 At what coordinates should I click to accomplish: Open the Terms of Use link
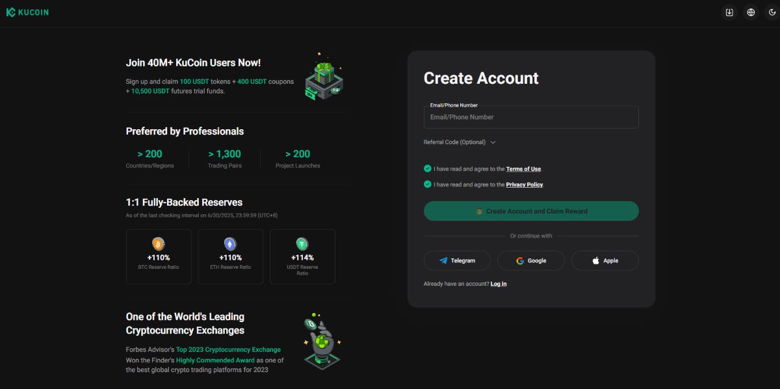click(x=523, y=169)
